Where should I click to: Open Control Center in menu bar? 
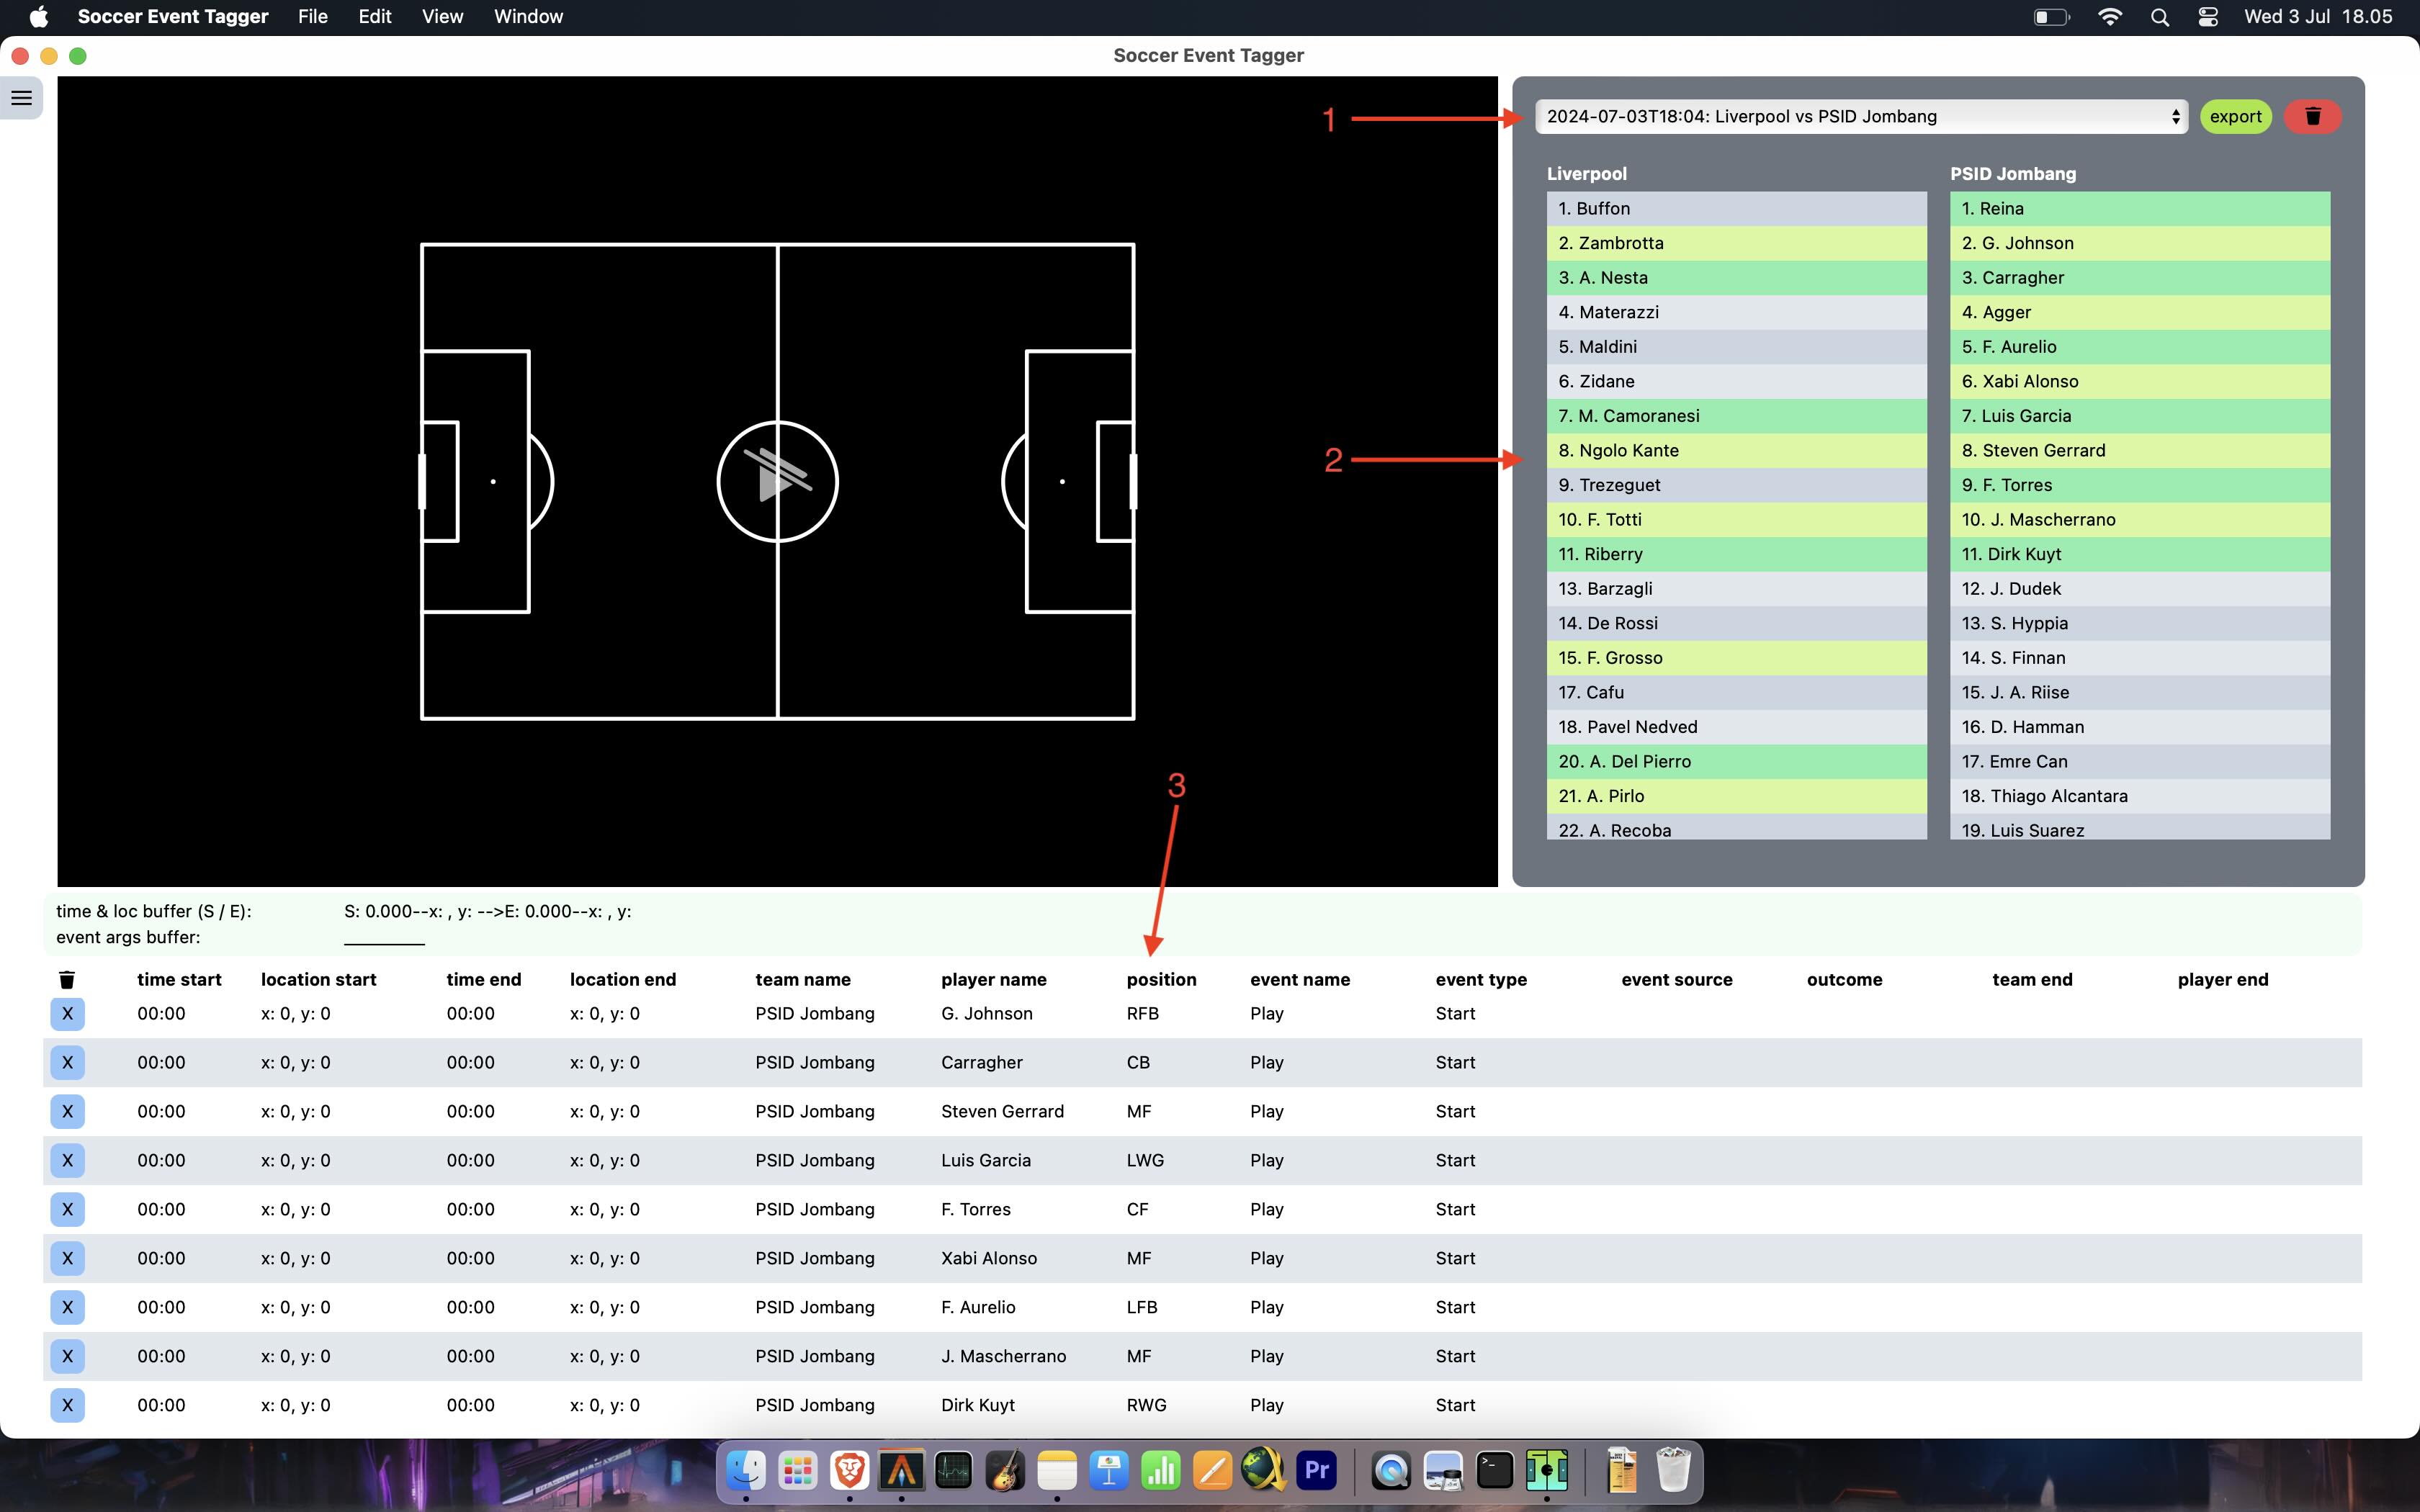(x=2208, y=17)
